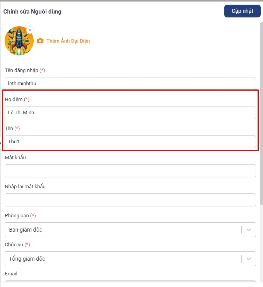This screenshot has height=287, width=263.
Task: Remove avatar with the X icon
Action: tap(30, 30)
